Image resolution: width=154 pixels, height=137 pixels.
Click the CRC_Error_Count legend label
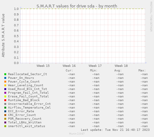pos(22,115)
